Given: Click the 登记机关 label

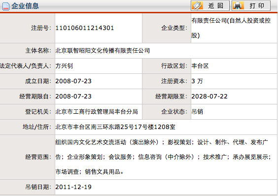Looking at the screenshot, I should pos(38,112).
